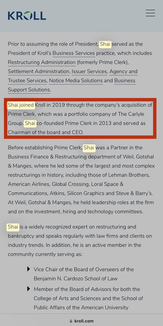
Task: Click the Vice Chair bullet arrow
Action: [29, 269]
